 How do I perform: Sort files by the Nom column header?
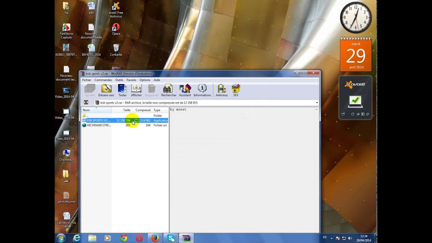97,110
